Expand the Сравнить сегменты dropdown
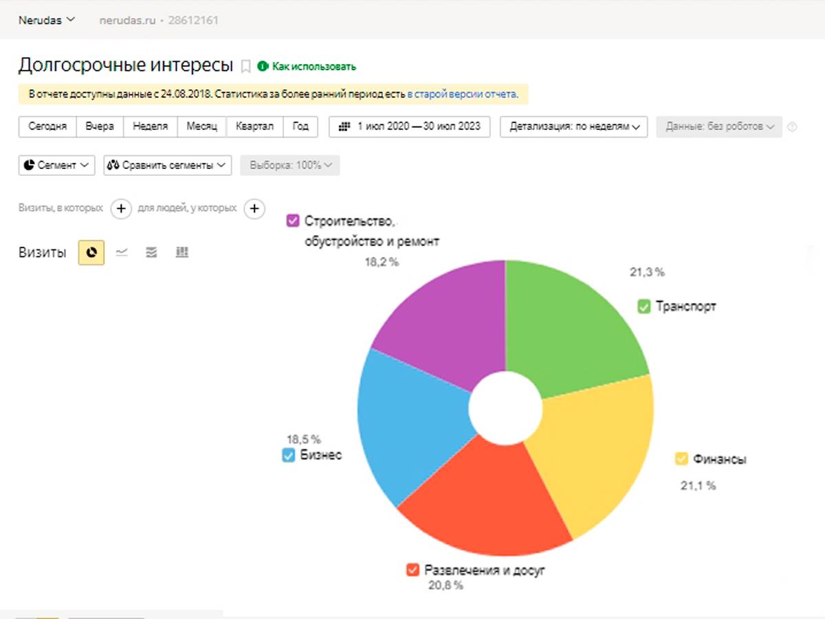This screenshot has height=619, width=825. (x=167, y=166)
